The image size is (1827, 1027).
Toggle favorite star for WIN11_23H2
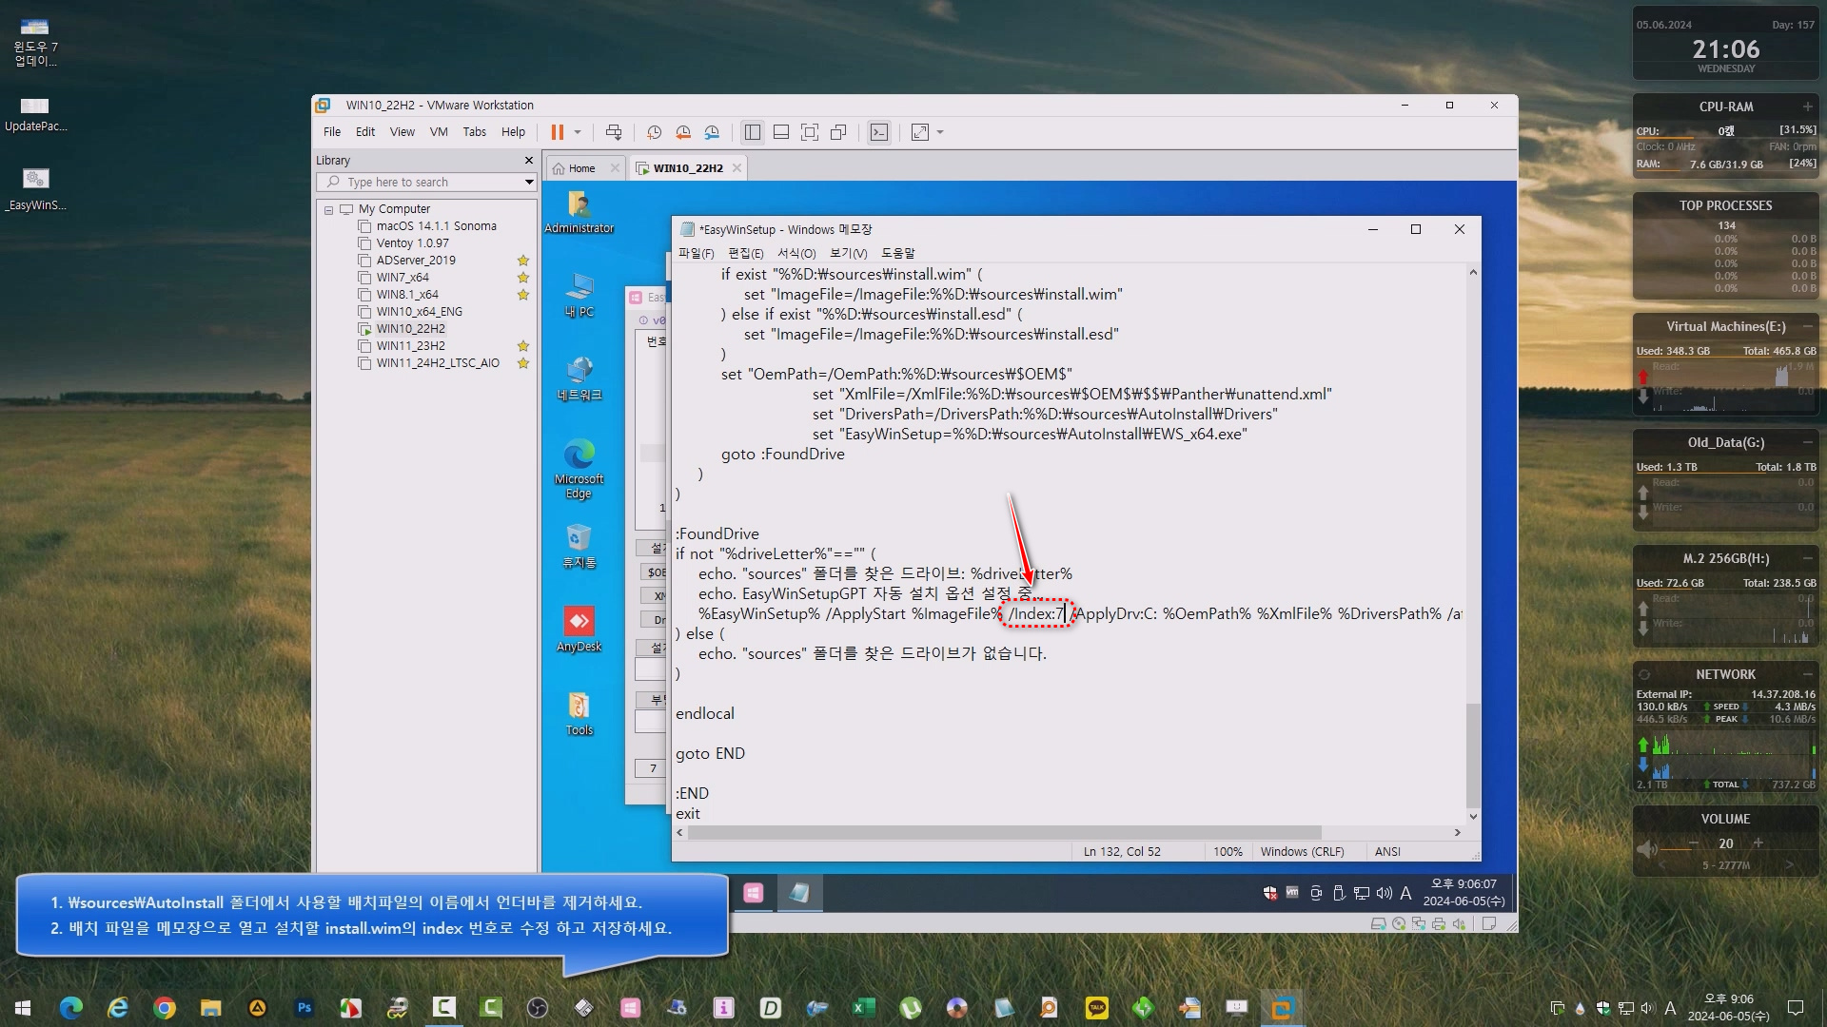[x=522, y=346]
